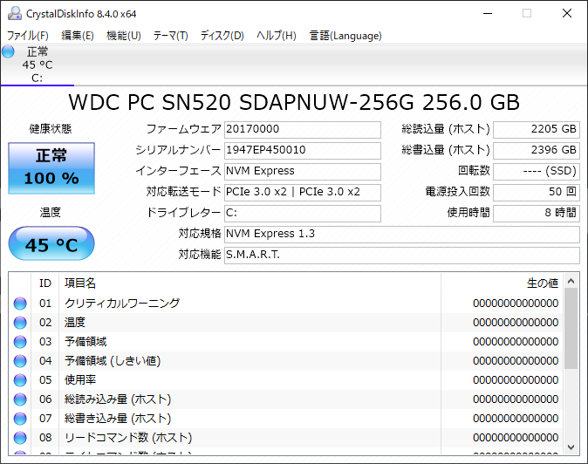The width and height of the screenshot is (588, 464).
Task: Click the インターフェース field NVM Express
Action: coord(303,172)
